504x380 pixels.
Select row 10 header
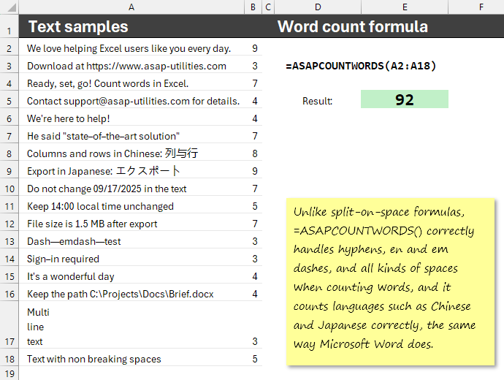coord(9,189)
